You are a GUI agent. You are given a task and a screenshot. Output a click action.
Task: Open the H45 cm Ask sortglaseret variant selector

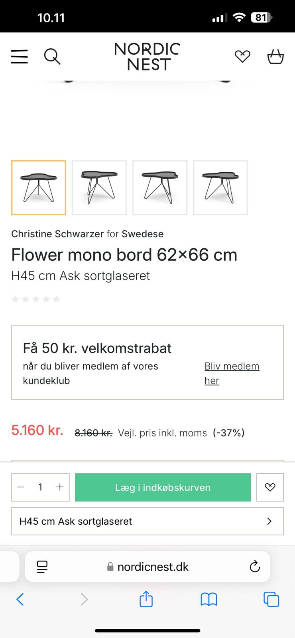[147, 521]
